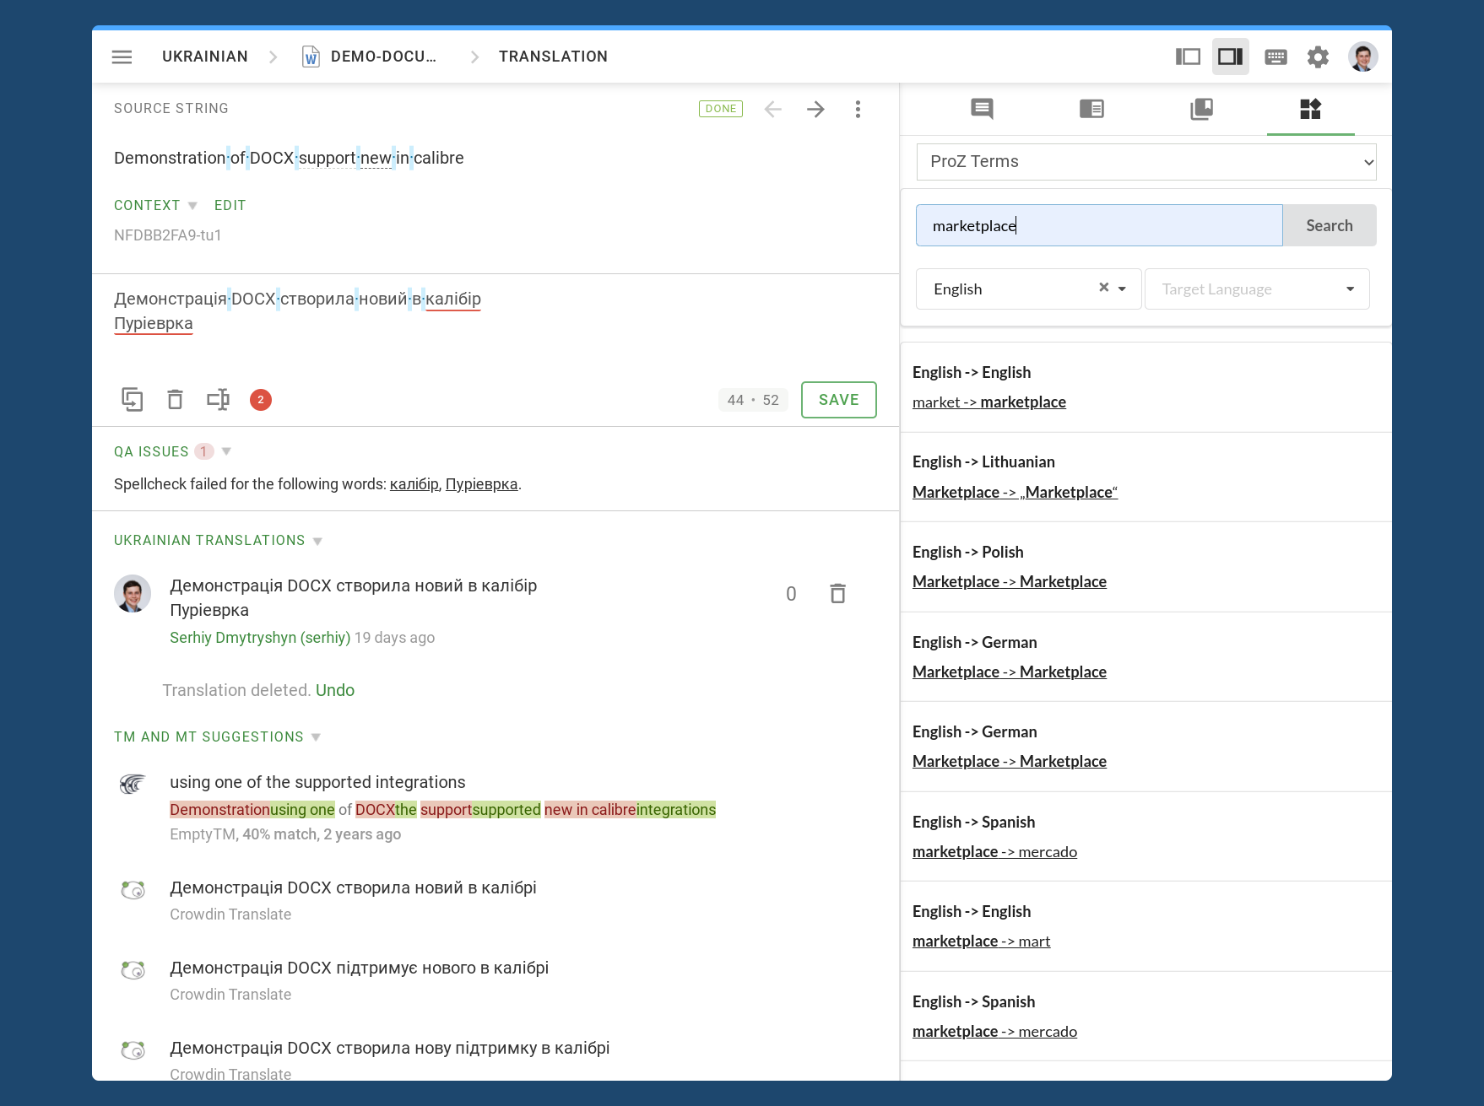Click the marketplace search input field
Screen dimensions: 1484x1106
(1099, 225)
